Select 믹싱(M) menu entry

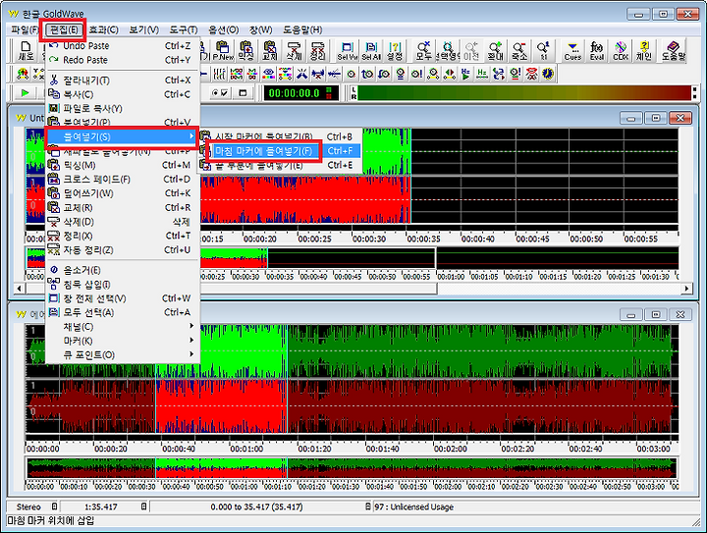point(123,165)
